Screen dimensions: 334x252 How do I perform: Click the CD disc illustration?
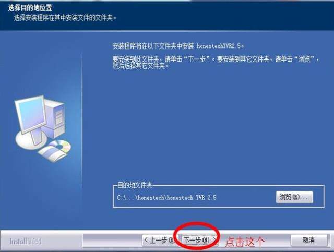[x=61, y=146]
